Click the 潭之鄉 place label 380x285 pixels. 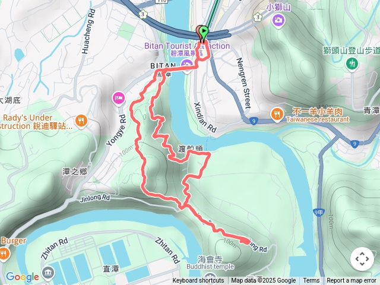pyautogui.click(x=75, y=172)
